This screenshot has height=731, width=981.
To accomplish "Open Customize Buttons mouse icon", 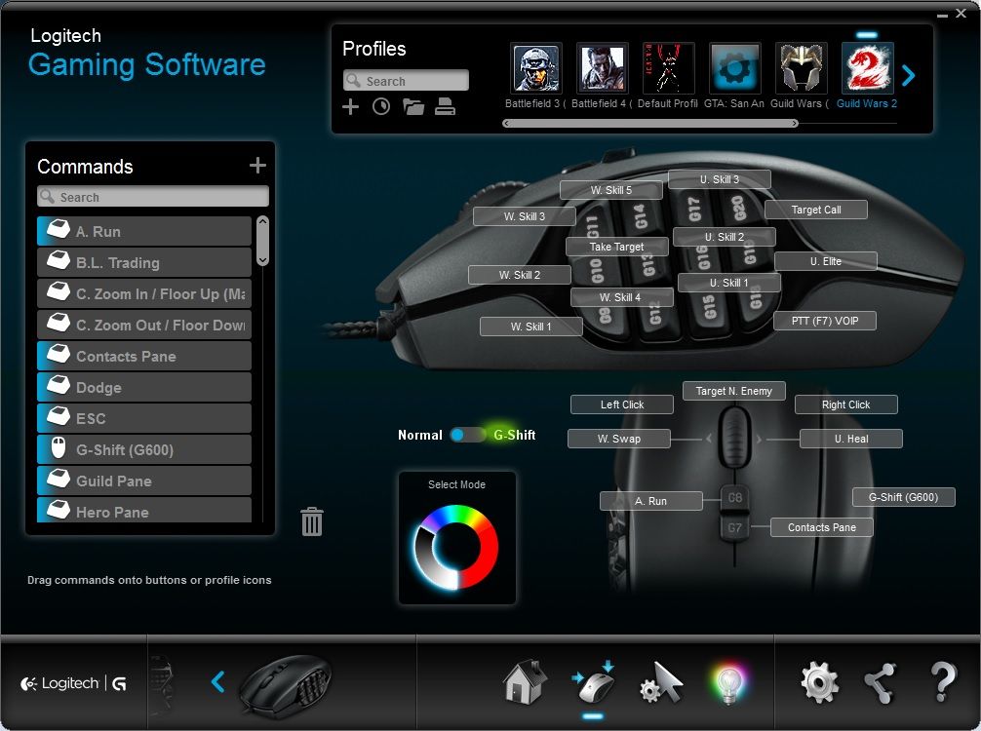I will (x=593, y=681).
